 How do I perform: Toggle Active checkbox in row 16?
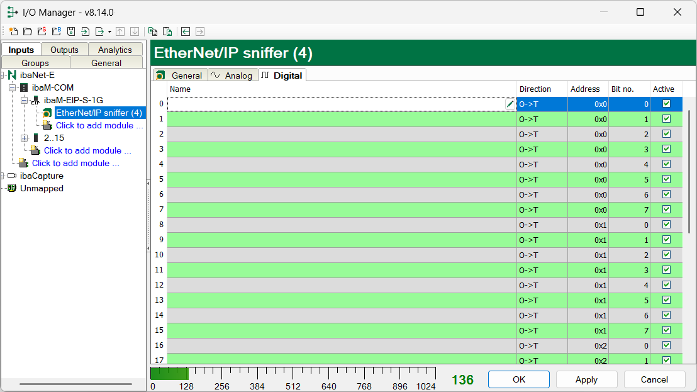point(666,345)
